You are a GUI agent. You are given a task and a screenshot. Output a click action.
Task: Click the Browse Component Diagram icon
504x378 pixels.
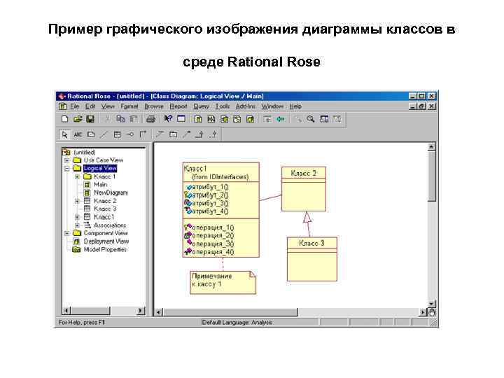click(224, 119)
